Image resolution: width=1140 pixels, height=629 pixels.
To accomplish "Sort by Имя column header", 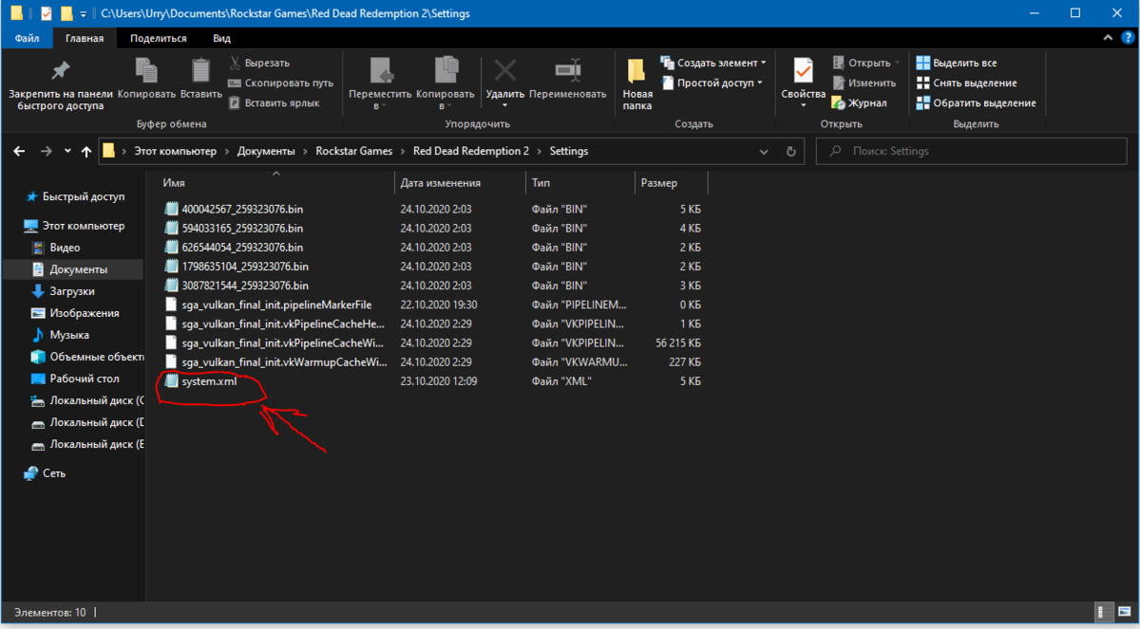I will click(x=275, y=183).
